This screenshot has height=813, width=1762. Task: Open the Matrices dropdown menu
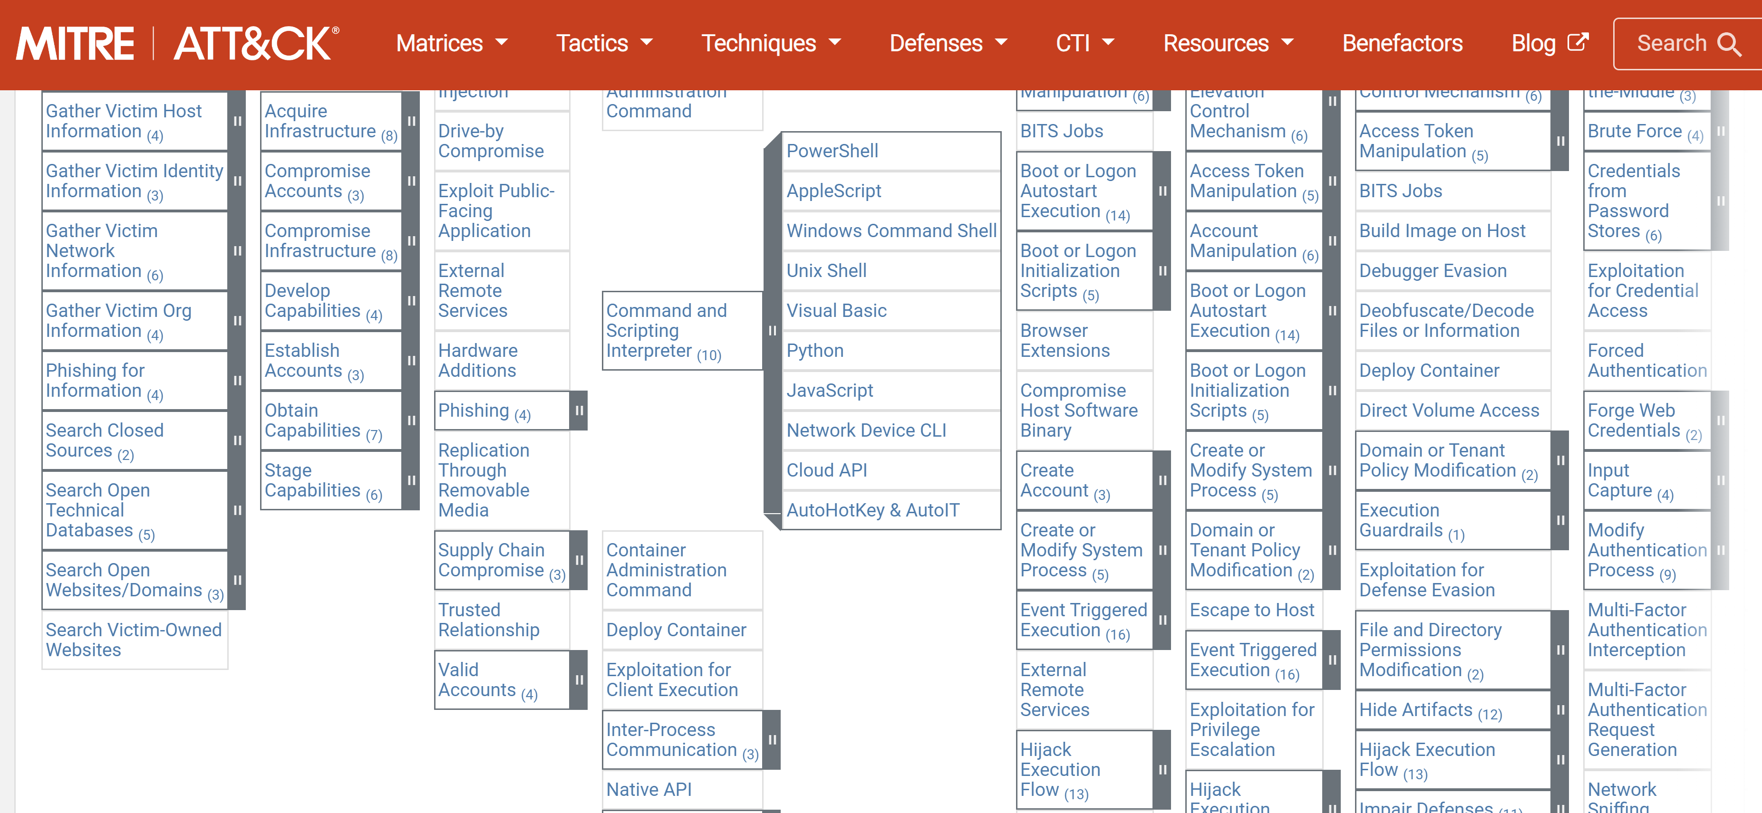pyautogui.click(x=452, y=44)
